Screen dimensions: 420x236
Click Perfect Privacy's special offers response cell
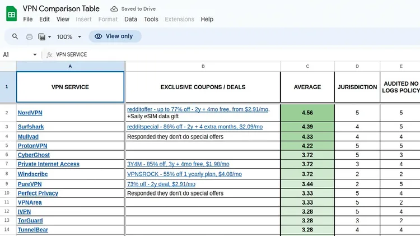(203, 193)
